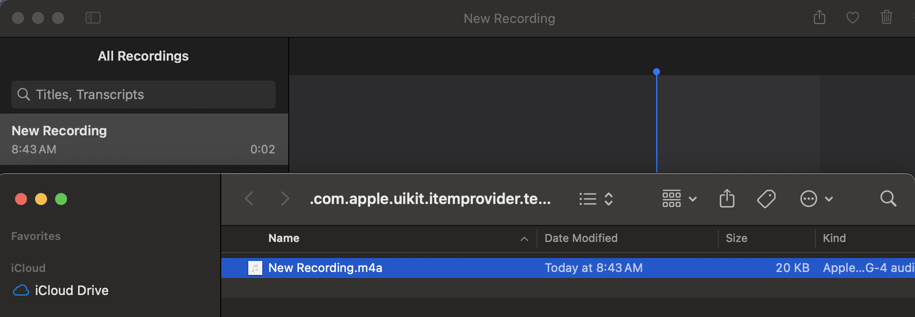Open the Finder more actions menu
Viewport: 915px width, 317px height.
pos(816,199)
